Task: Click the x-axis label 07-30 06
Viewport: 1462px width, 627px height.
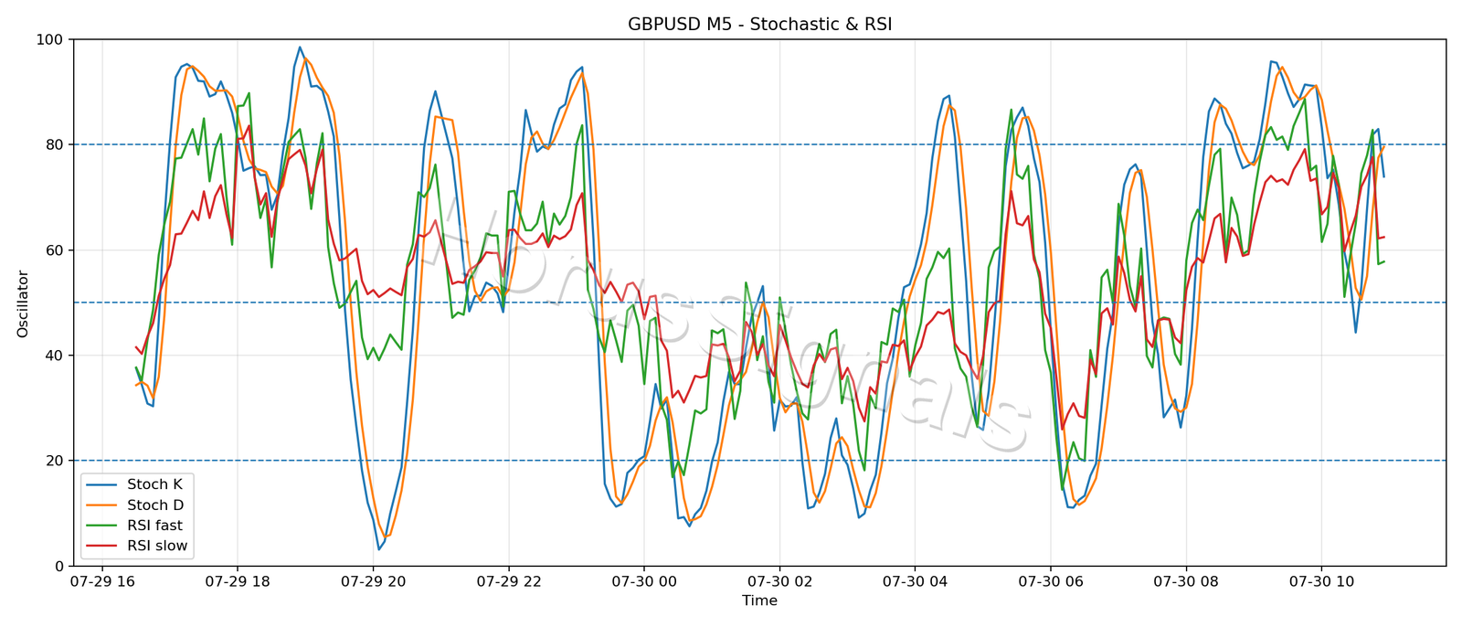Action: pos(1050,581)
